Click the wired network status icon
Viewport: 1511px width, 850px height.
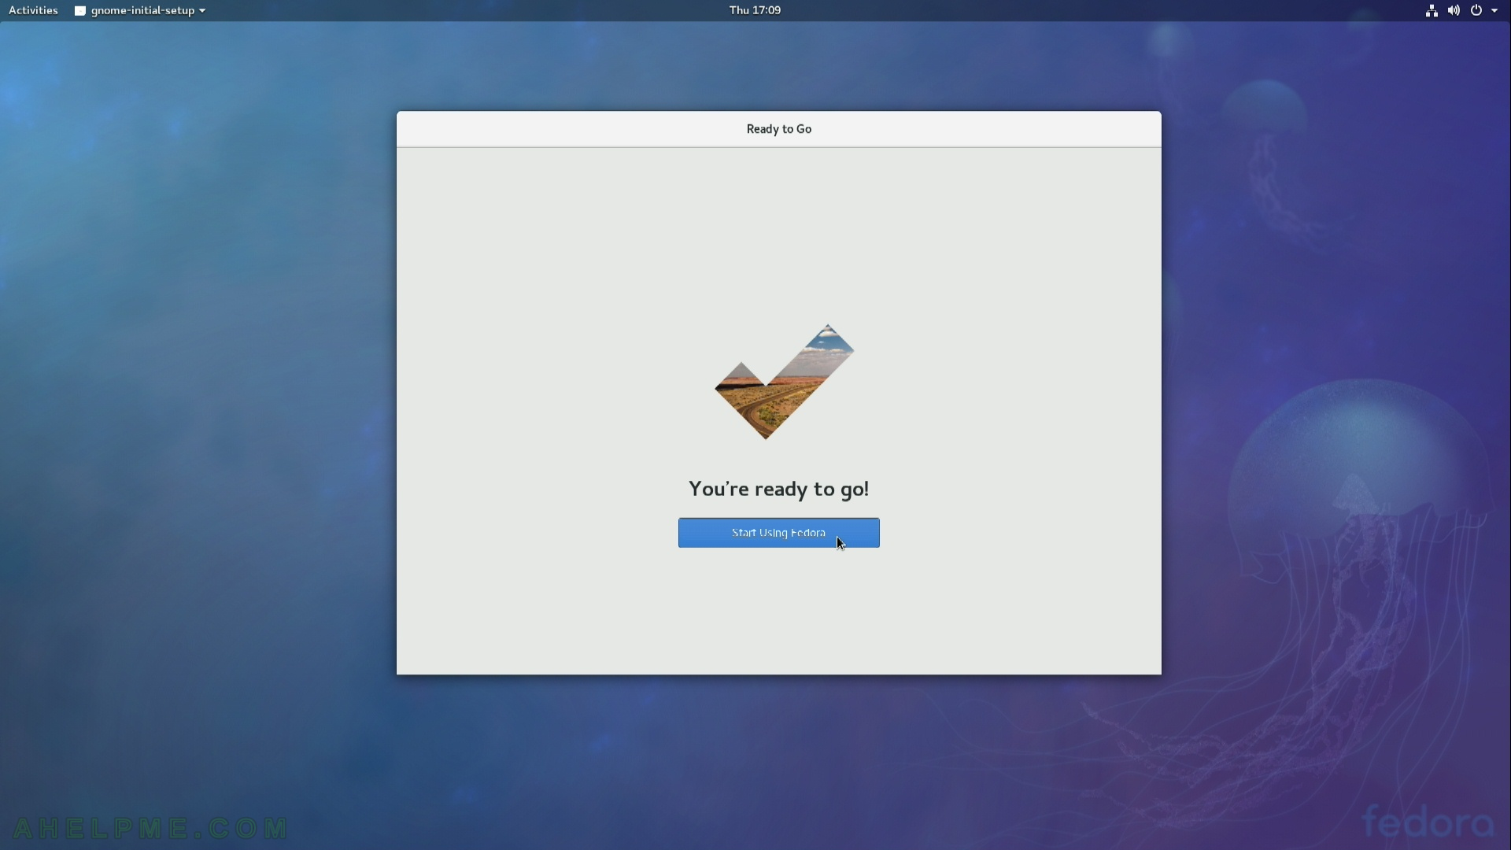[1432, 10]
